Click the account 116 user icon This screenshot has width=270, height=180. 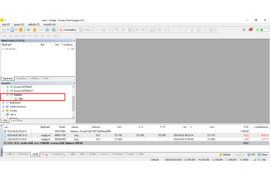15,99
